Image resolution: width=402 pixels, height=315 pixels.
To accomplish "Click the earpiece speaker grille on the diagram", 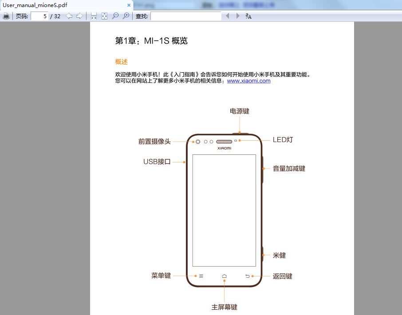I will pyautogui.click(x=224, y=142).
